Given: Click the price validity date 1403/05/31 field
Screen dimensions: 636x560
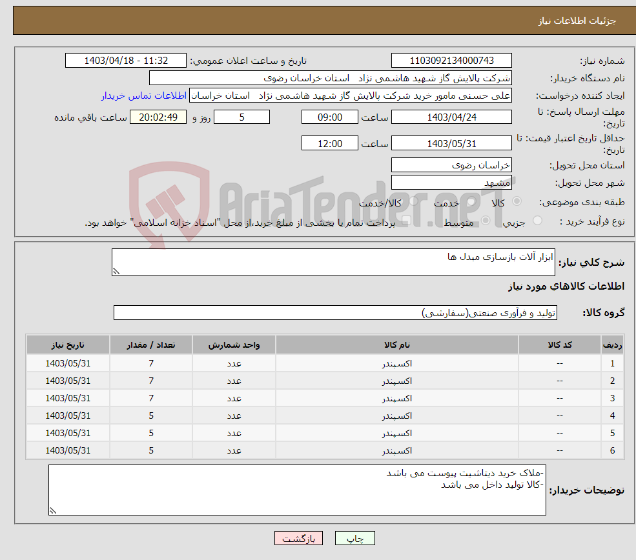Looking at the screenshot, I should [x=451, y=143].
